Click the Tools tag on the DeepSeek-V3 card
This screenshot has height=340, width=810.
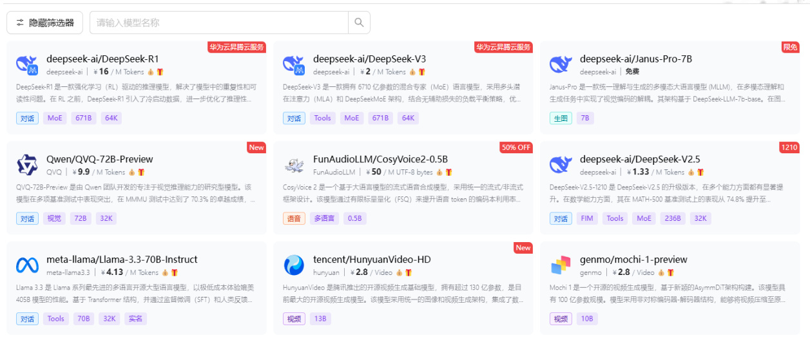pos(322,118)
